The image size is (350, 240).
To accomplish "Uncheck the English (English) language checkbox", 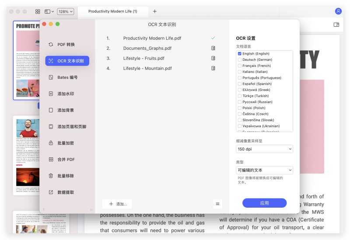I will 240,54.
